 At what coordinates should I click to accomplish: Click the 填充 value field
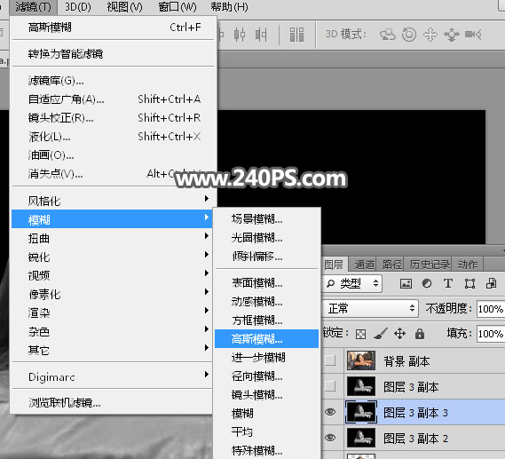[491, 334]
